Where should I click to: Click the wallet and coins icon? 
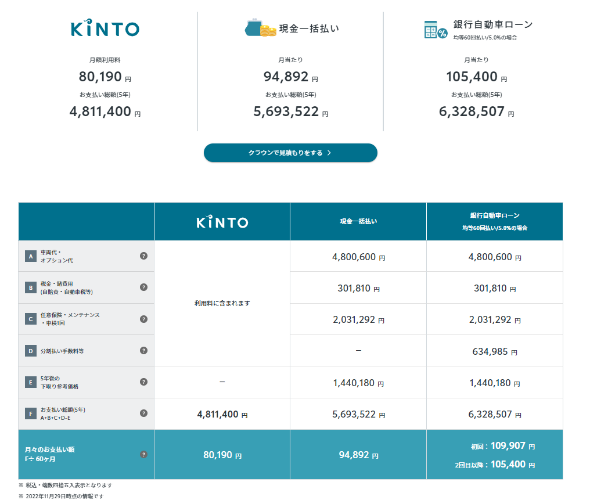click(260, 27)
